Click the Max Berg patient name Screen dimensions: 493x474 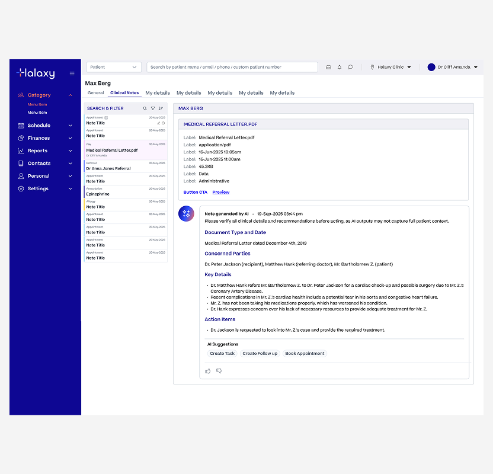[98, 84]
